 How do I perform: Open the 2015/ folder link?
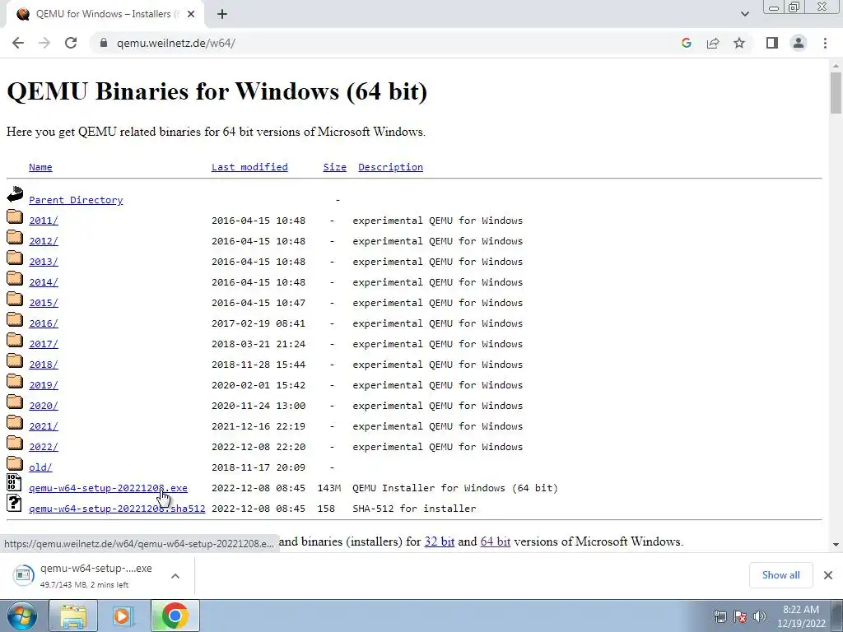coord(44,303)
